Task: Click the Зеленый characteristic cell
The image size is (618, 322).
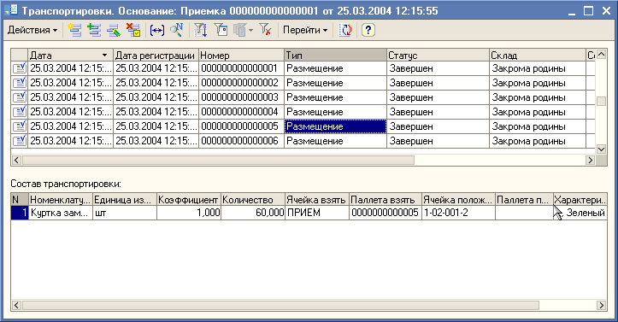Action: 580,213
